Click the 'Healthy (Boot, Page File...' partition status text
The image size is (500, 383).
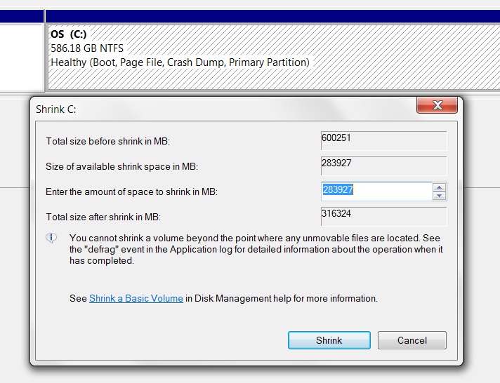pyautogui.click(x=180, y=62)
